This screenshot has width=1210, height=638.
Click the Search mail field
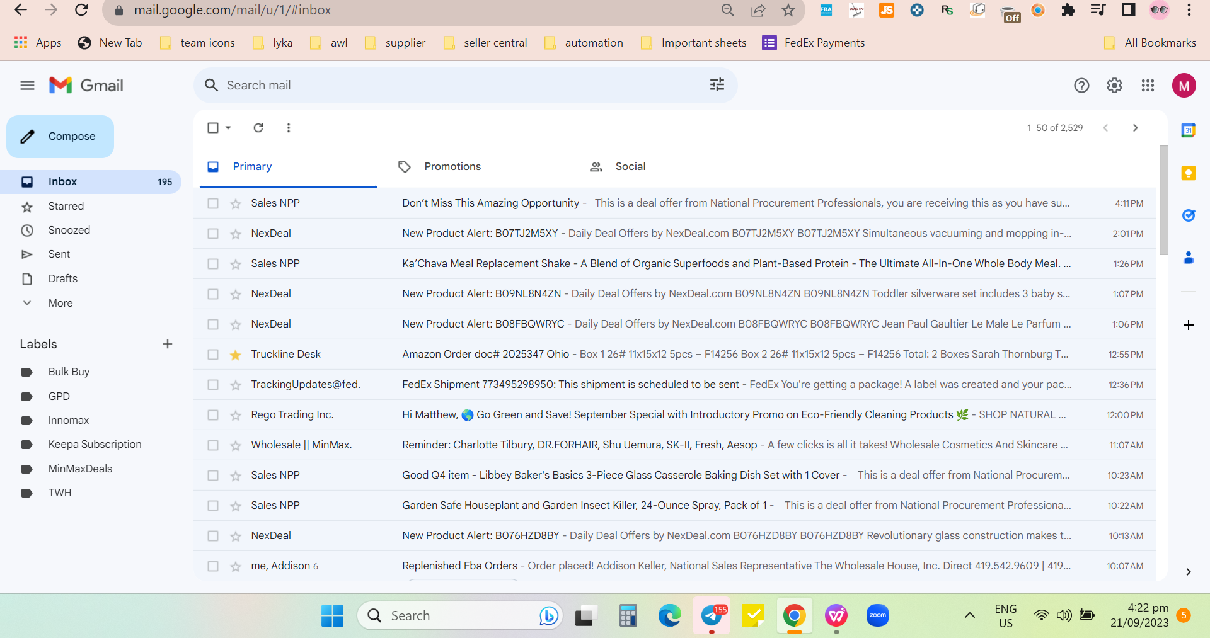coord(465,85)
